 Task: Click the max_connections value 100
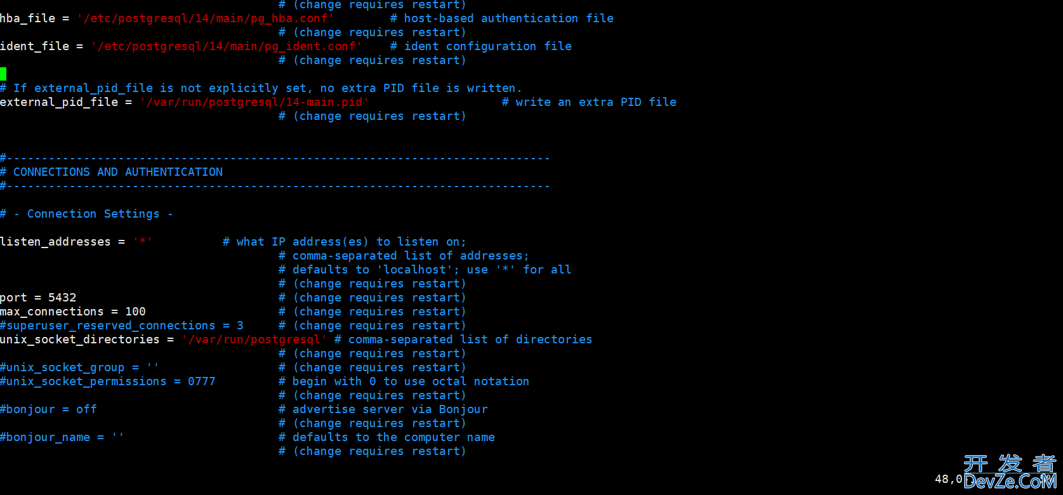coord(136,312)
